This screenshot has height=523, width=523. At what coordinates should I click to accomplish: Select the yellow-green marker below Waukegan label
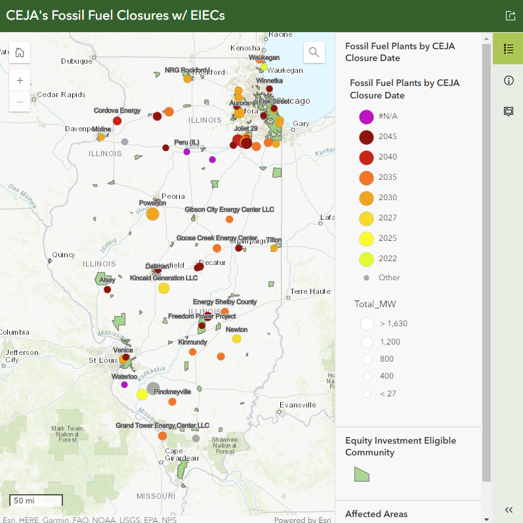264,67
